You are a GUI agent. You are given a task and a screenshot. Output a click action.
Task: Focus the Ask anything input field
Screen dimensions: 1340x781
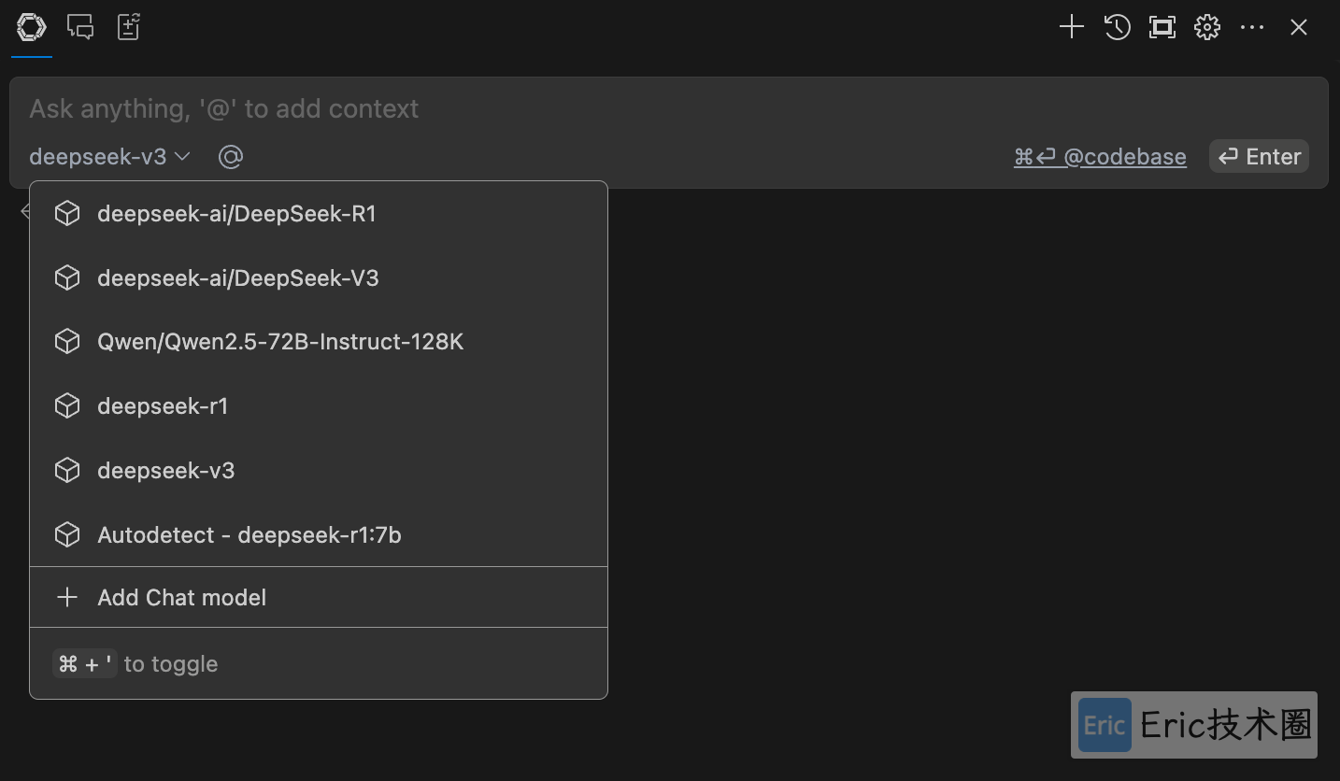pyautogui.click(x=669, y=109)
